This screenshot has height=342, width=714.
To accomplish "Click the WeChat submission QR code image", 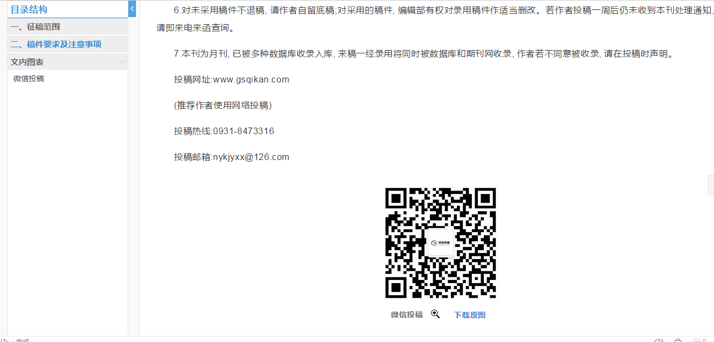I will click(x=440, y=243).
